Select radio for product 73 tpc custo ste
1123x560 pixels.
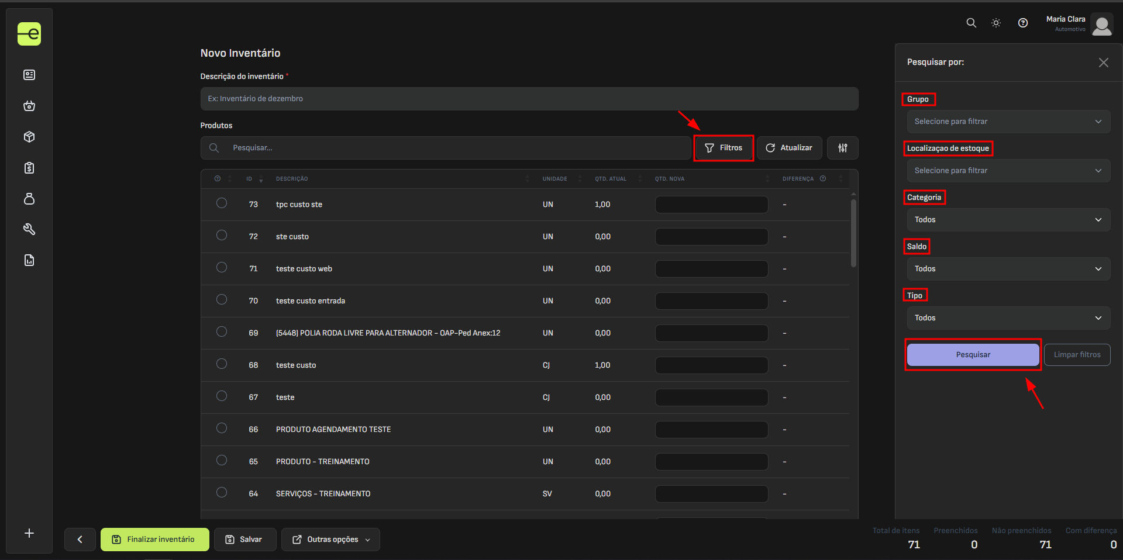(x=222, y=203)
